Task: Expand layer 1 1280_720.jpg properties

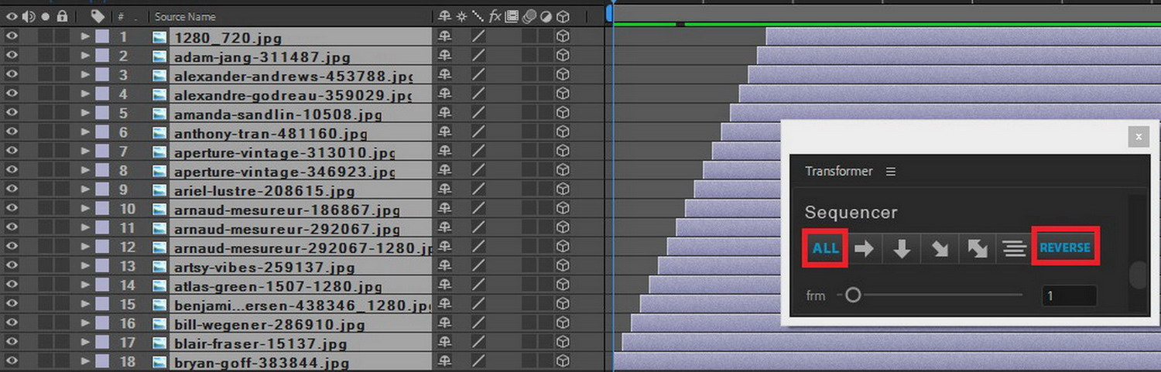Action: click(85, 36)
